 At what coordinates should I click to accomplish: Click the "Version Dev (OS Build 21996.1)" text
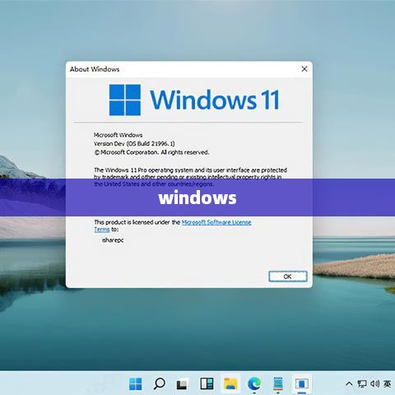134,143
